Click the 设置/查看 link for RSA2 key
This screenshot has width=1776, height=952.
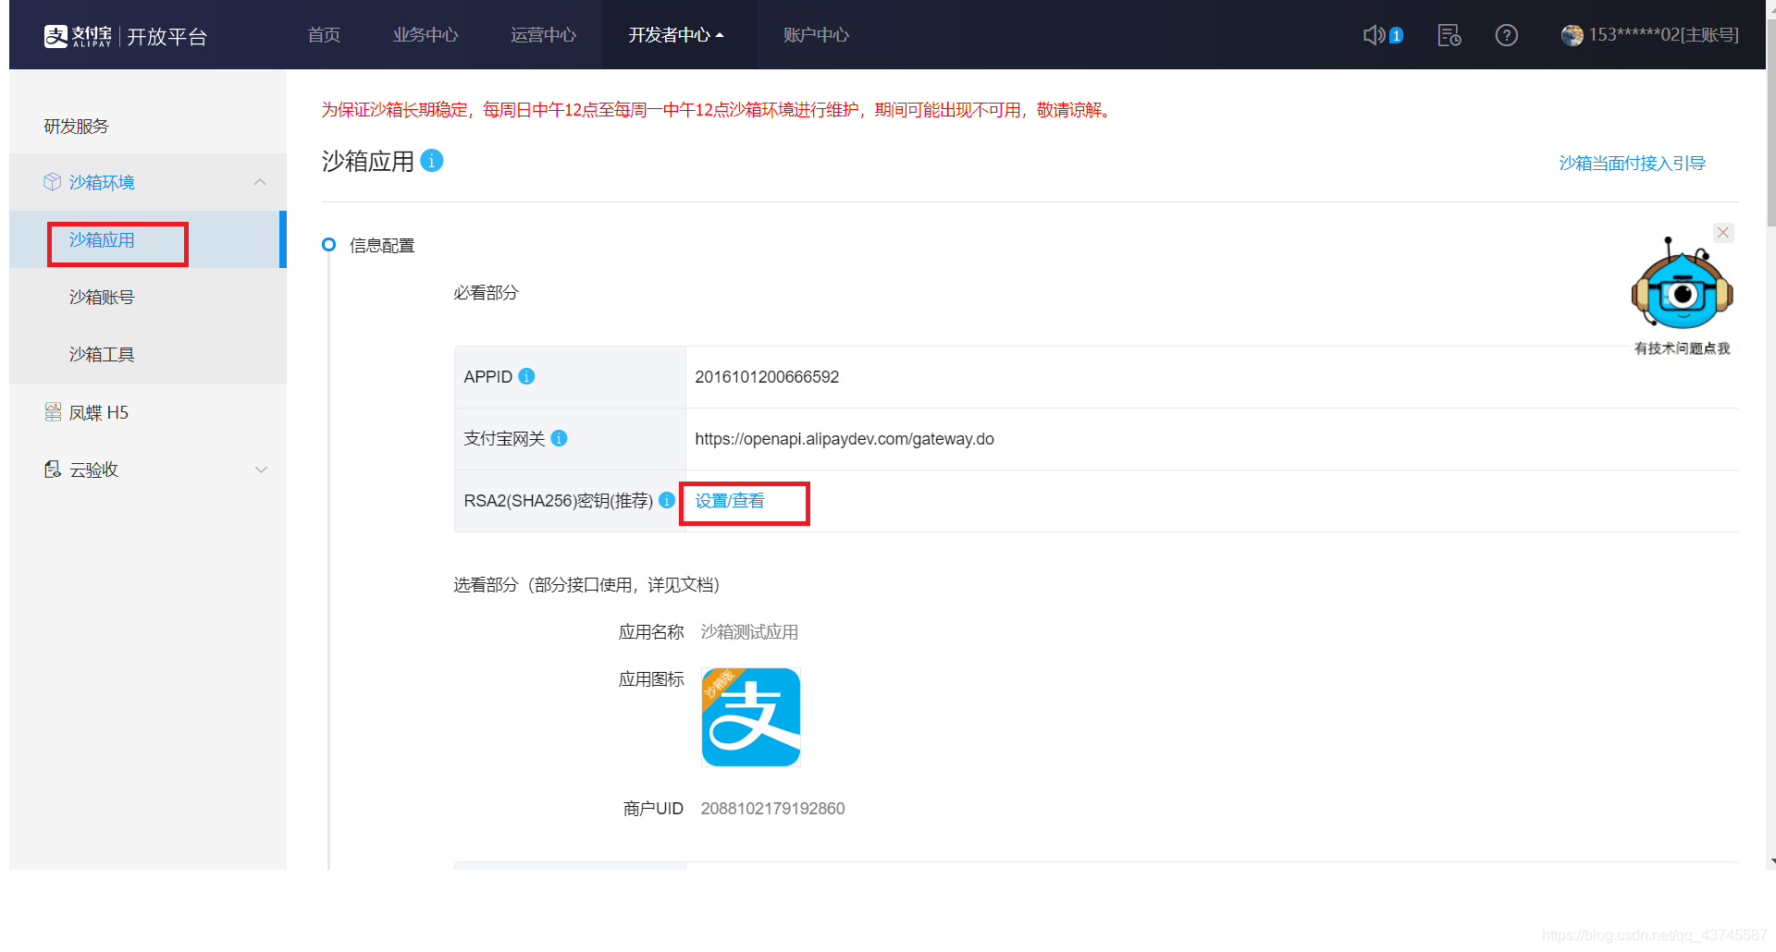(x=730, y=500)
